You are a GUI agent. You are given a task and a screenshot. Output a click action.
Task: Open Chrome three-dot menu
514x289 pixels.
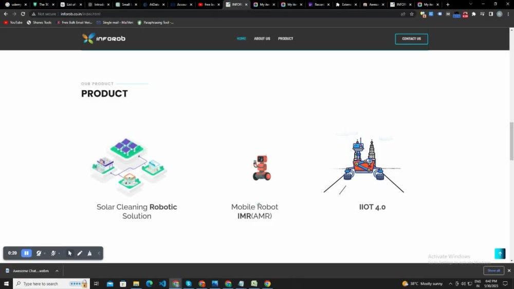pyautogui.click(x=508, y=14)
